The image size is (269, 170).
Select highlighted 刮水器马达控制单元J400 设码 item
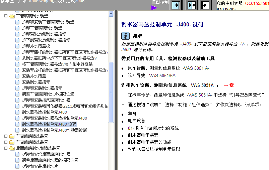49,124
